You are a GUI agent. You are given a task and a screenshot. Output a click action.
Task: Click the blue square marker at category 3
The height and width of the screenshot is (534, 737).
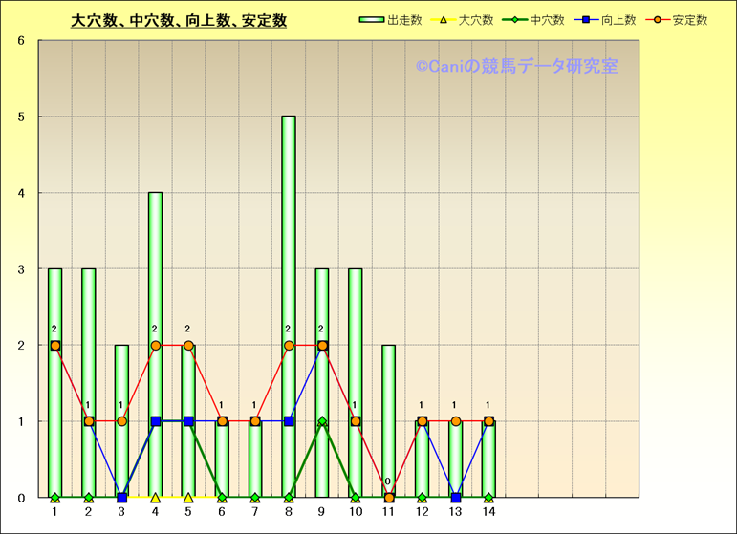pyautogui.click(x=121, y=498)
